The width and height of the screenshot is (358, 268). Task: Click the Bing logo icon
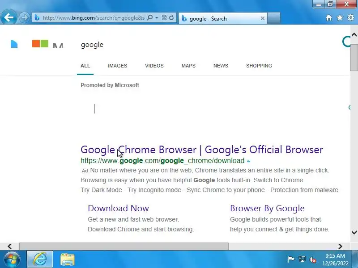click(14, 44)
